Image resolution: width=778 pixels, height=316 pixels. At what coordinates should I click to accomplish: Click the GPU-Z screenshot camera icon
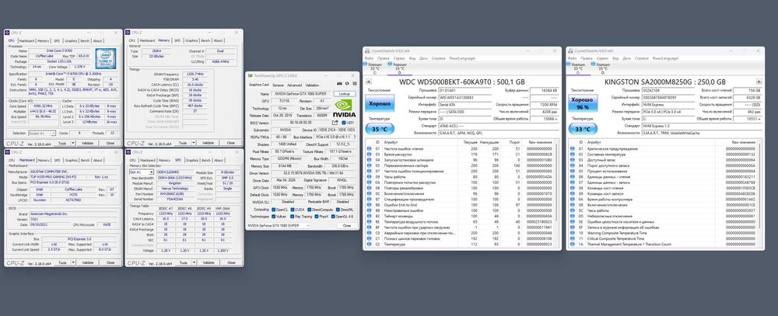(x=339, y=84)
